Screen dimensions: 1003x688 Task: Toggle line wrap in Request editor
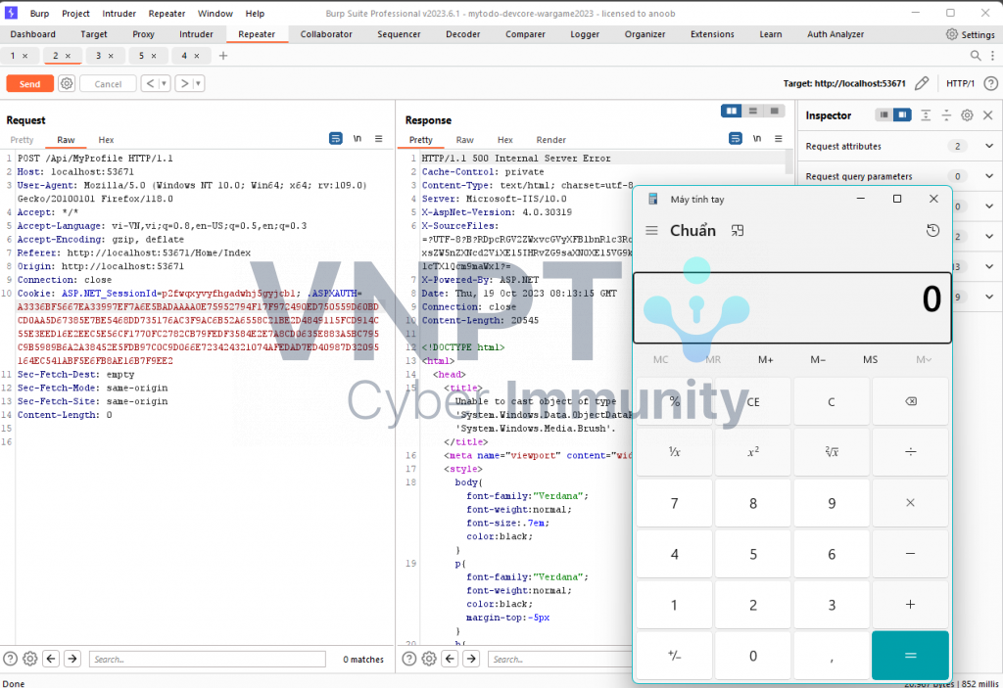pos(336,139)
